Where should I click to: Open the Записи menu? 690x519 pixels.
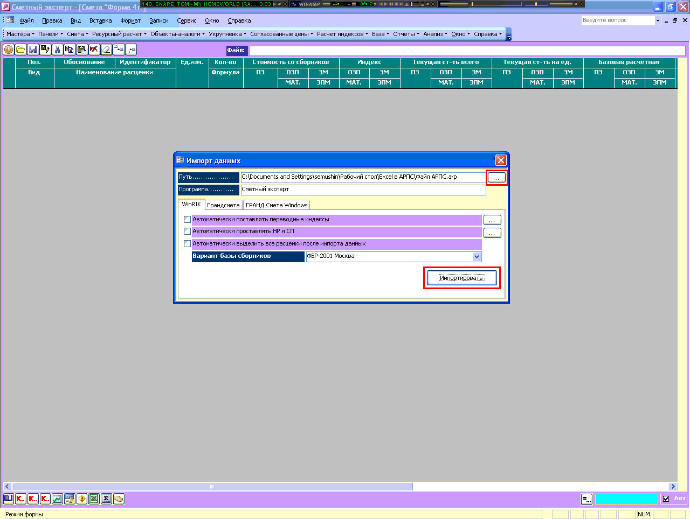159,20
